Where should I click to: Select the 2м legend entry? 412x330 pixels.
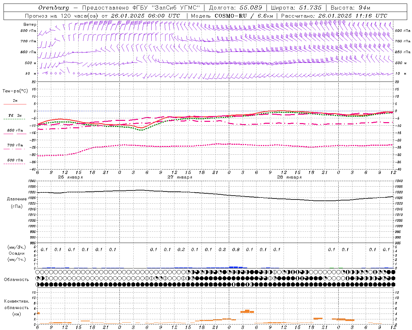pos(15,101)
